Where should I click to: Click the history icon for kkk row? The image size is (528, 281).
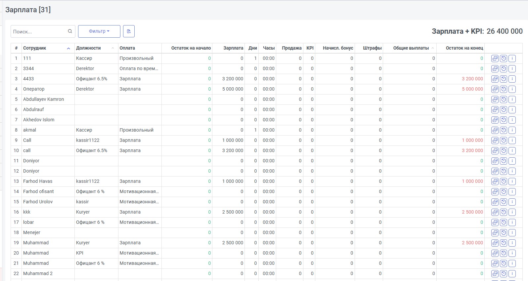[x=504, y=212]
